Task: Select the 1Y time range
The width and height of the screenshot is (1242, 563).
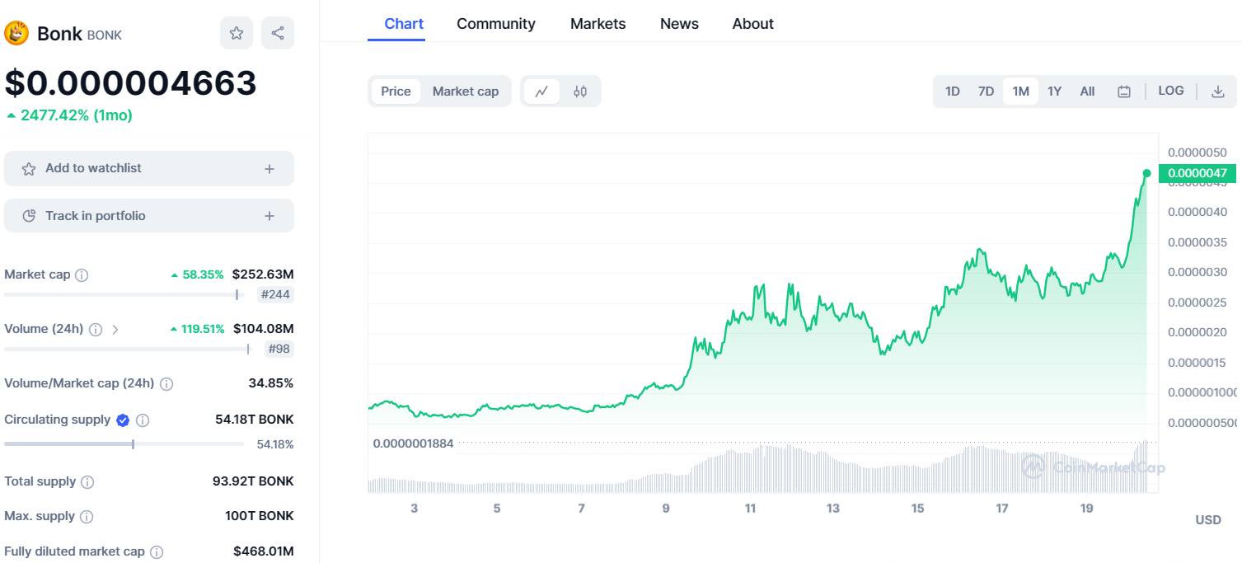Action: pyautogui.click(x=1055, y=91)
